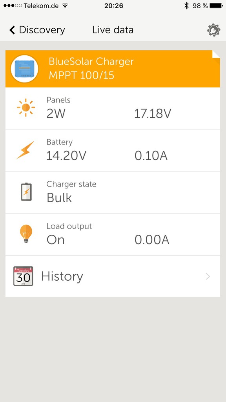Tap the lightning bolt Battery icon

(x=26, y=150)
